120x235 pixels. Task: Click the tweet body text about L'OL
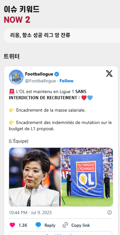(60, 116)
